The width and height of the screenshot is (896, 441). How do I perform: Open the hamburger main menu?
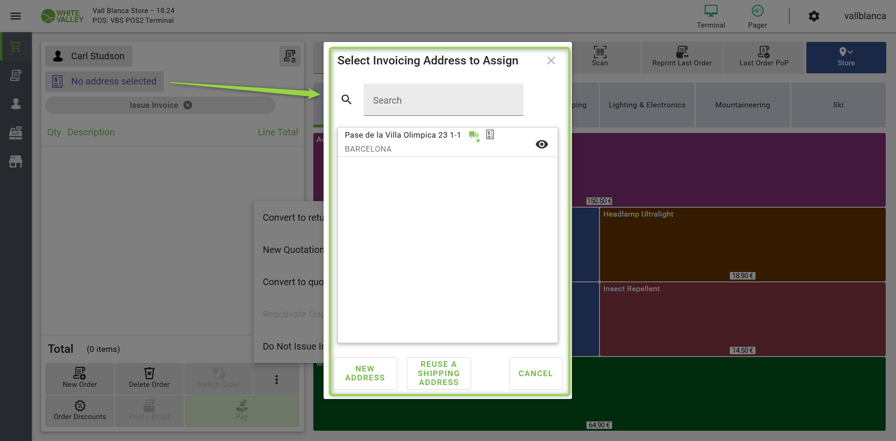tap(15, 16)
